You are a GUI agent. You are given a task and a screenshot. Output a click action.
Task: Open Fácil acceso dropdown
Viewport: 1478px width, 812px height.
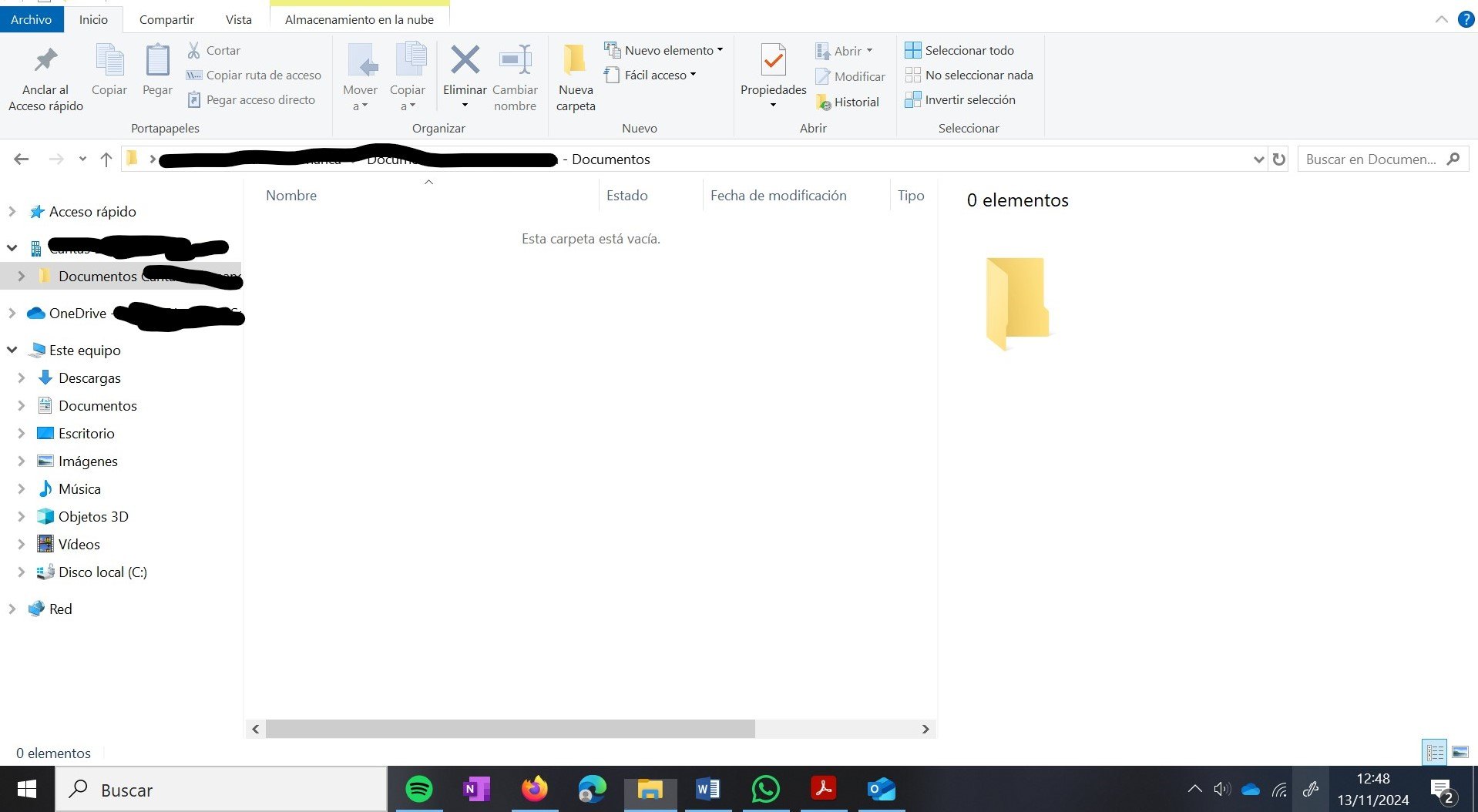point(650,75)
